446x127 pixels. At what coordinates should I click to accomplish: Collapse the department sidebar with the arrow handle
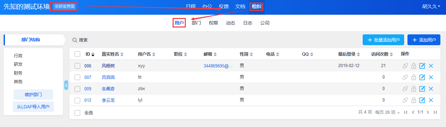click(x=66, y=85)
